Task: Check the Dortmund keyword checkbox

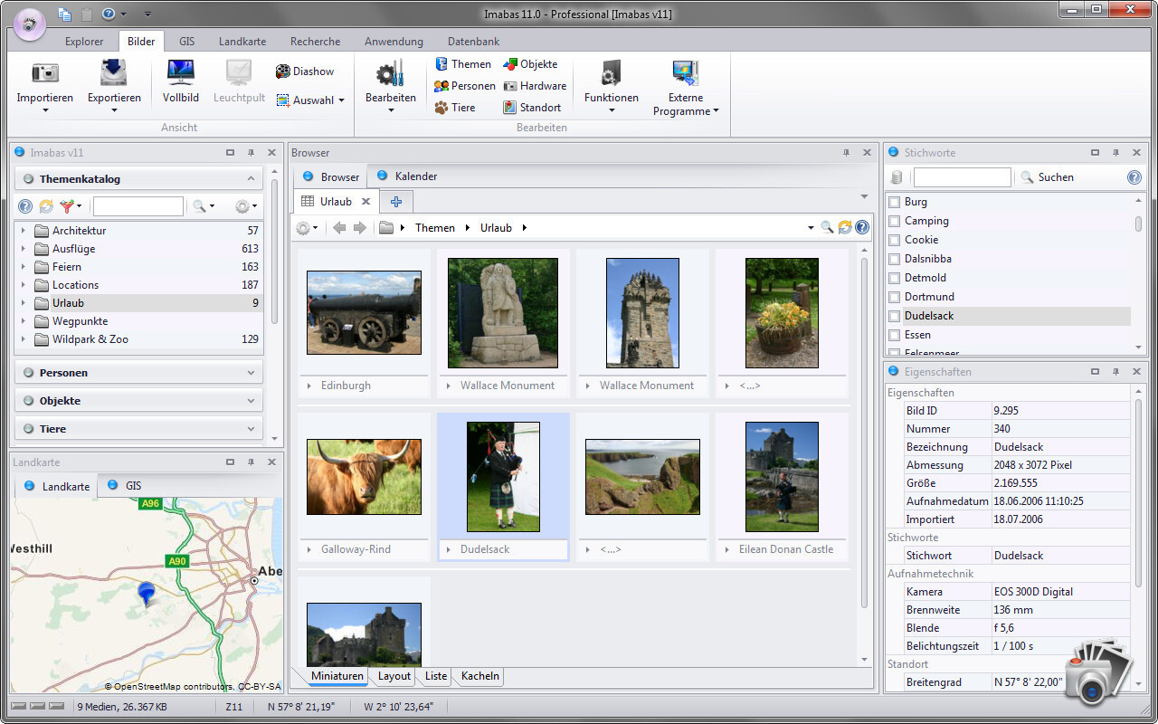Action: click(x=895, y=297)
